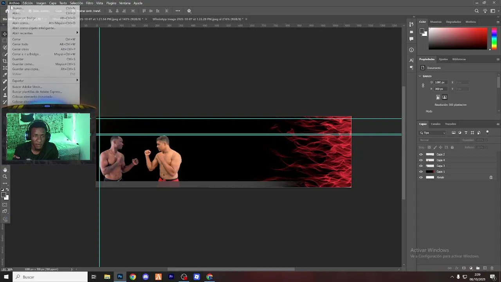Toggle lock all layer attributes
The height and width of the screenshot is (282, 501).
[452, 147]
